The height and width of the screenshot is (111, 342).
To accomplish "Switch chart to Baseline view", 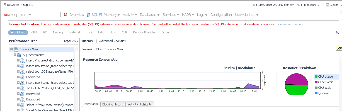I will click(x=229, y=68).
